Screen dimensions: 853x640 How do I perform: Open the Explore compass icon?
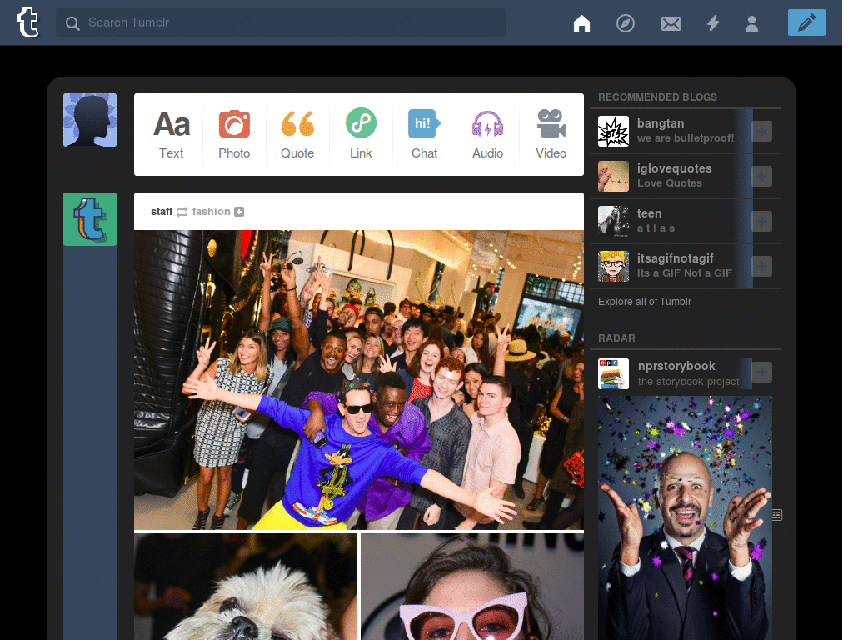pos(625,23)
